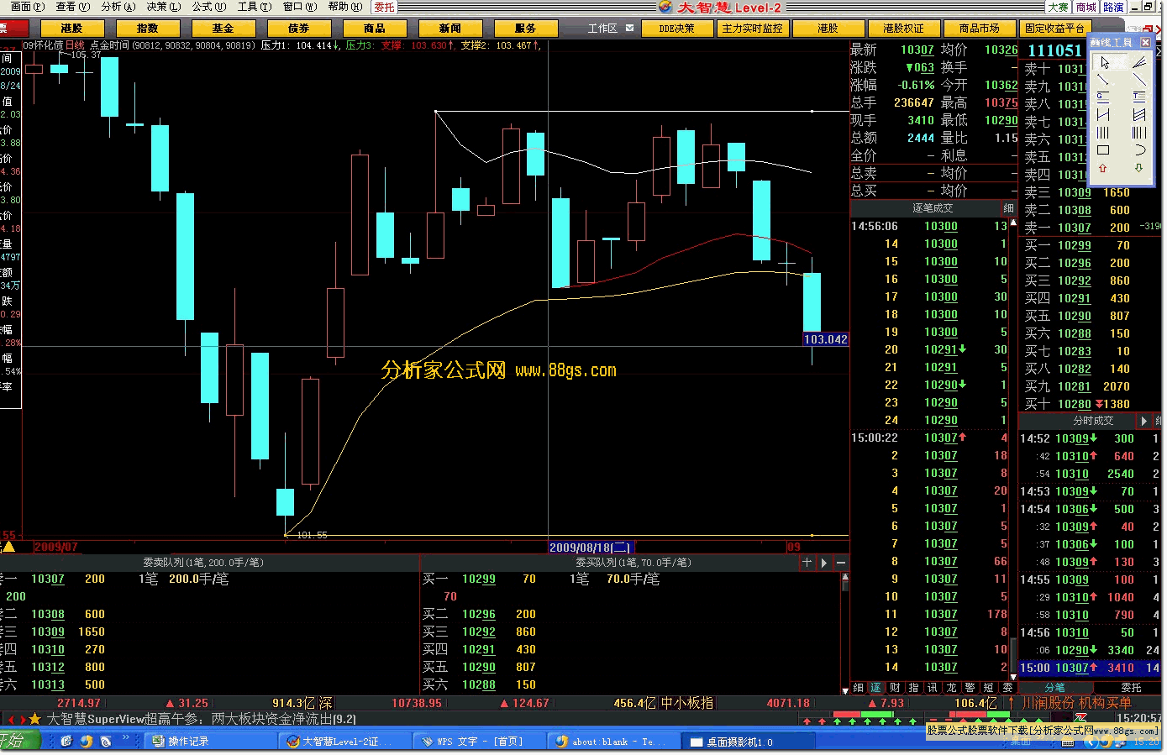Select the line segment drawing tool
This screenshot has height=755, width=1167.
pos(1104,80)
